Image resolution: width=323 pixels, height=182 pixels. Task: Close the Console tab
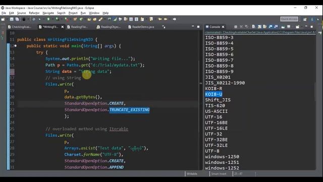[x=223, y=27]
